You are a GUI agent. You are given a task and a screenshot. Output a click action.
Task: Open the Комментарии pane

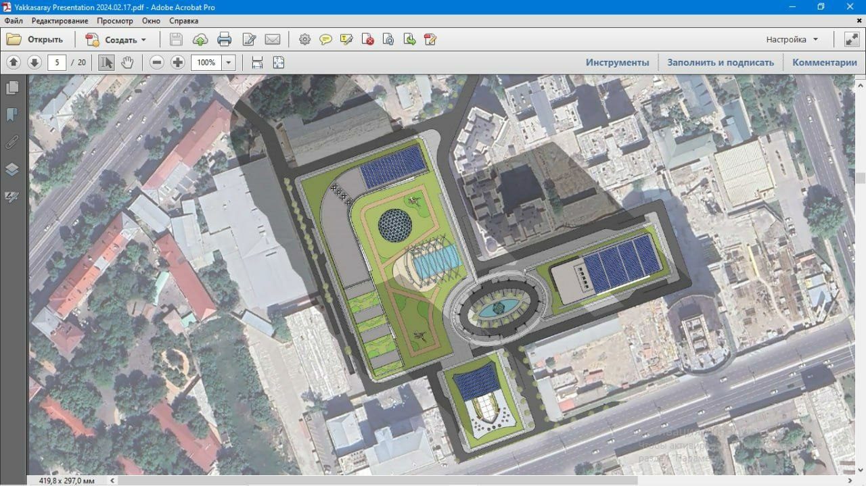point(825,62)
